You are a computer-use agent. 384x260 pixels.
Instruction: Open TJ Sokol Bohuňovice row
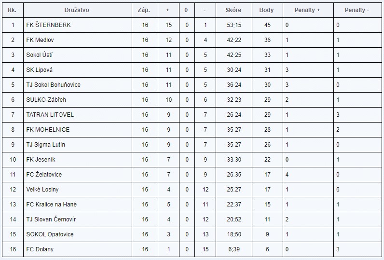click(x=53, y=85)
